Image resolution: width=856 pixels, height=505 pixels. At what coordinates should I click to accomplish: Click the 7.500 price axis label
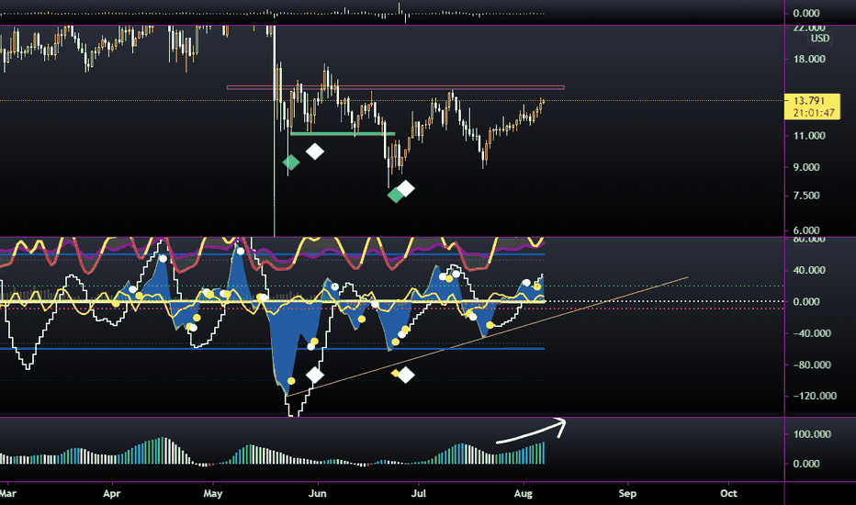point(806,196)
